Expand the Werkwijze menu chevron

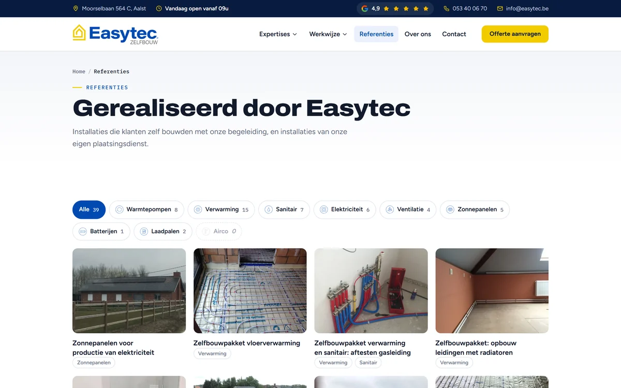345,34
